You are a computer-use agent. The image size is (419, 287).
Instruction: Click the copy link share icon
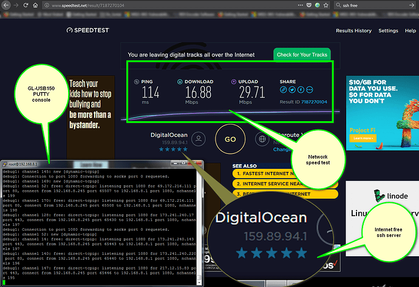pyautogui.click(x=283, y=90)
